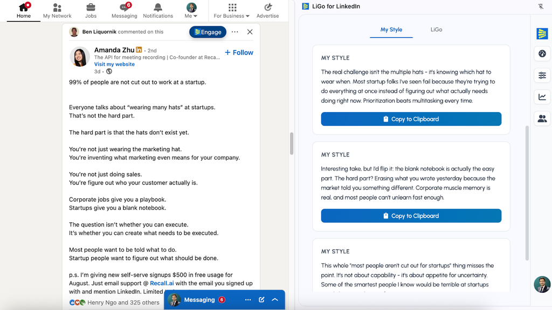
Task: Expand the Messaging overlay chevron
Action: point(274,300)
